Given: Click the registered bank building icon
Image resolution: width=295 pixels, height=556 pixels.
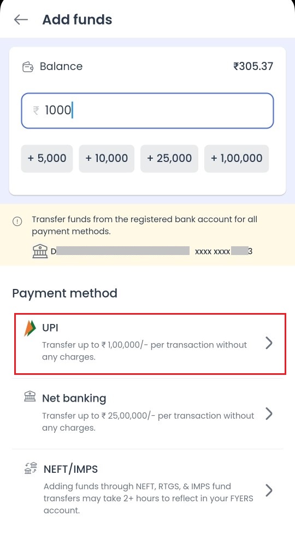Looking at the screenshot, I should 40,251.
